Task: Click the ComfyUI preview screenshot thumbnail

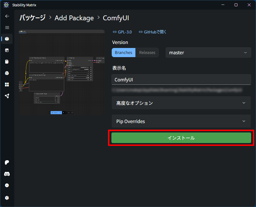Action: [62, 73]
